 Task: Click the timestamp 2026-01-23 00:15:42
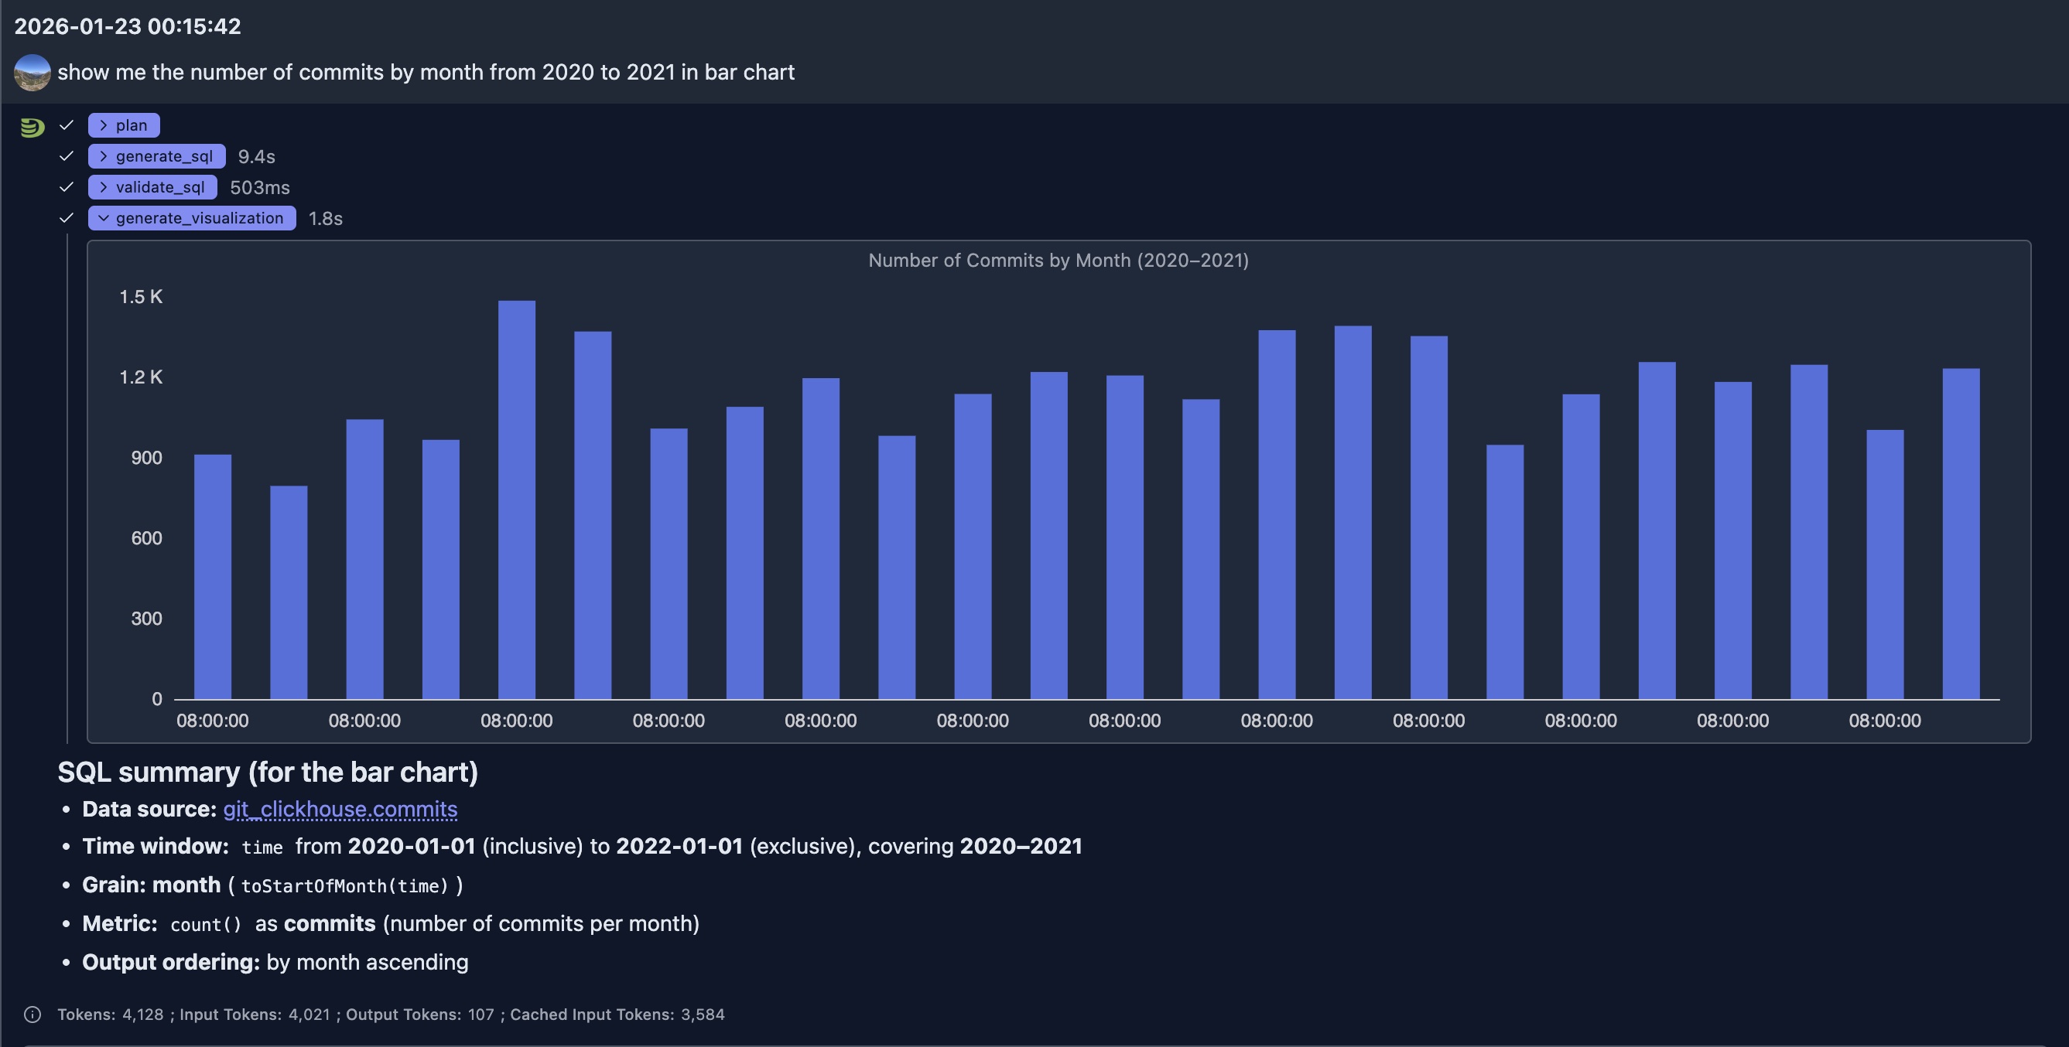[x=128, y=26]
